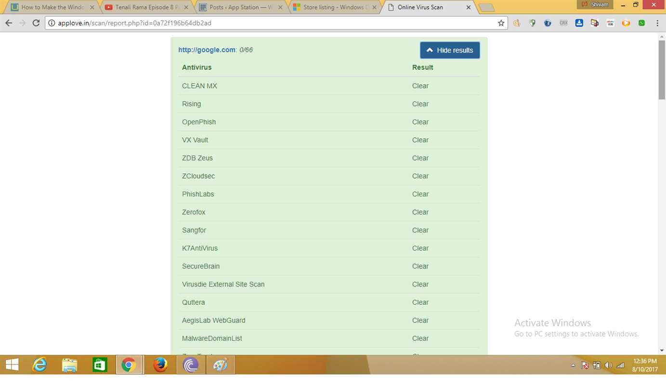Click the 0/66 detection ratio text

(246, 50)
